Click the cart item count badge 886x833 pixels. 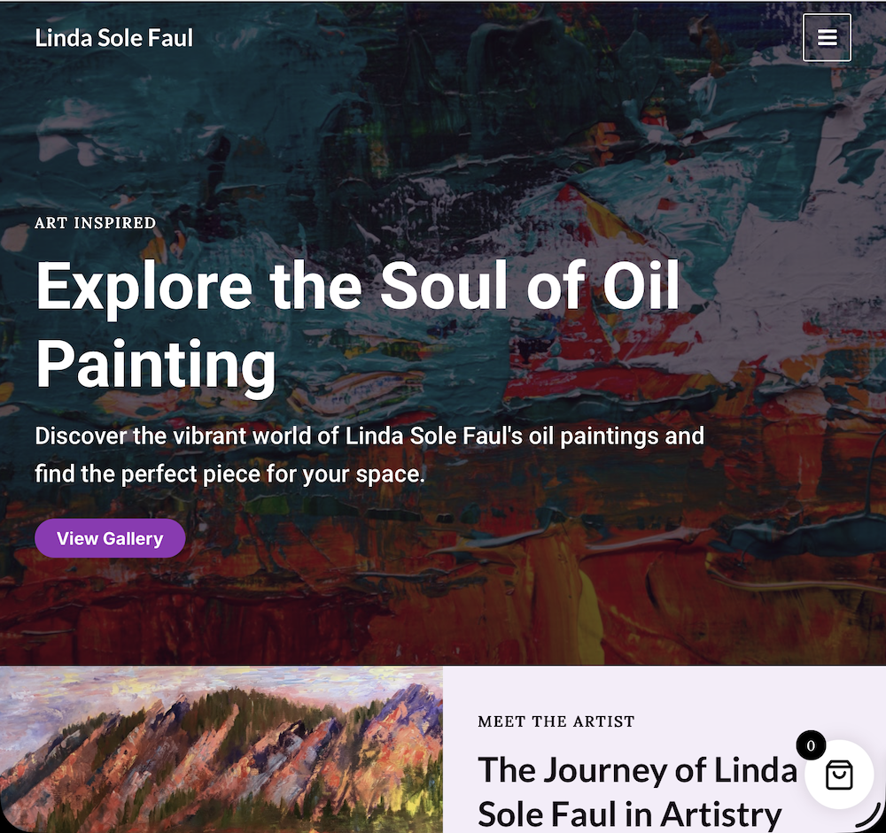click(x=810, y=745)
